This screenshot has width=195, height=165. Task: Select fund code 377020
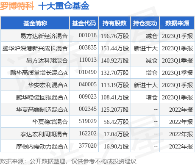click(x=88, y=146)
